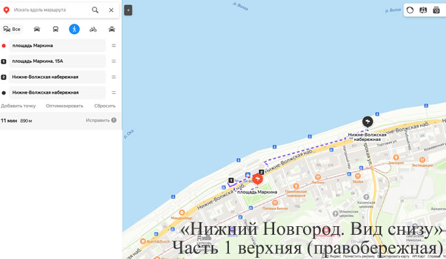Collapse the side panel arrow
The width and height of the screenshot is (446, 259).
point(128,10)
